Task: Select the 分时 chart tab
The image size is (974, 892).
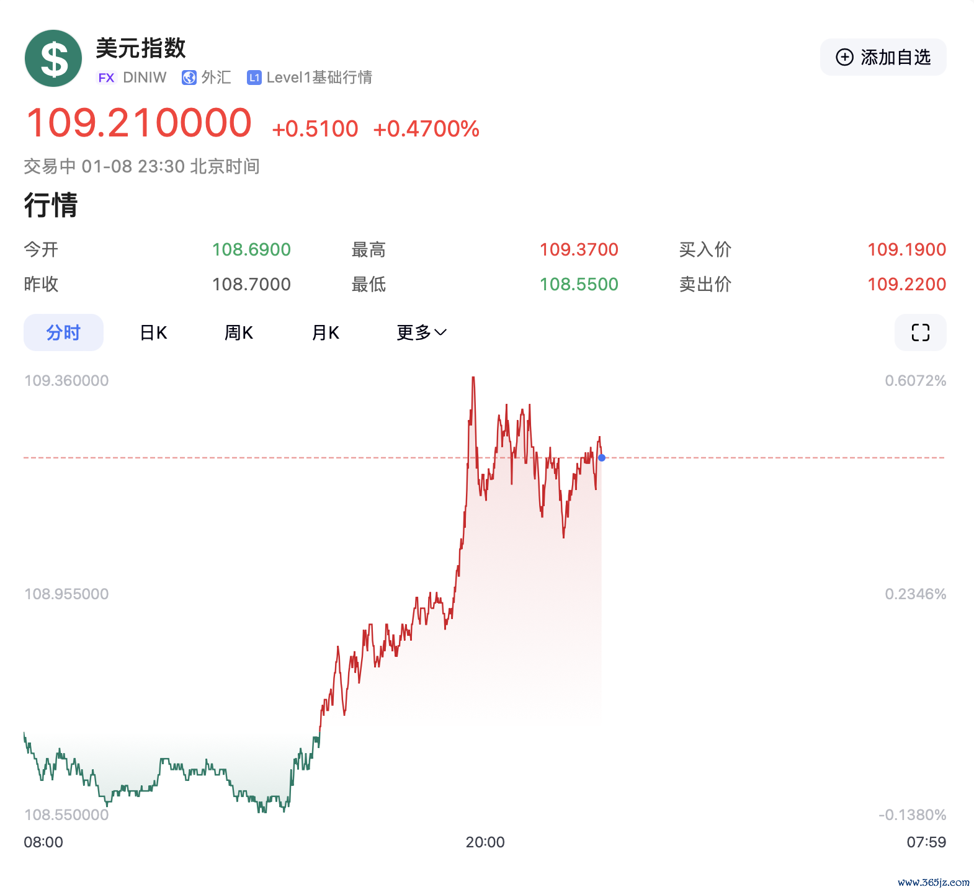Action: coord(63,332)
